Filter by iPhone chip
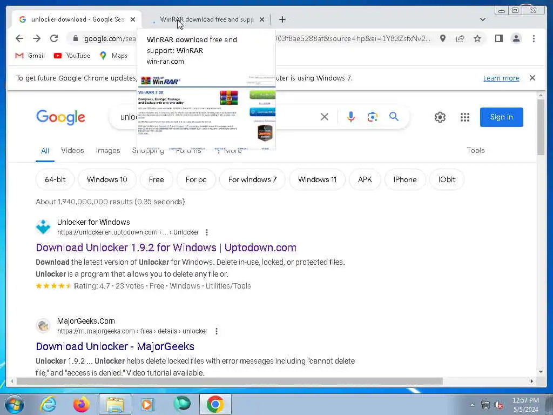 (x=405, y=179)
